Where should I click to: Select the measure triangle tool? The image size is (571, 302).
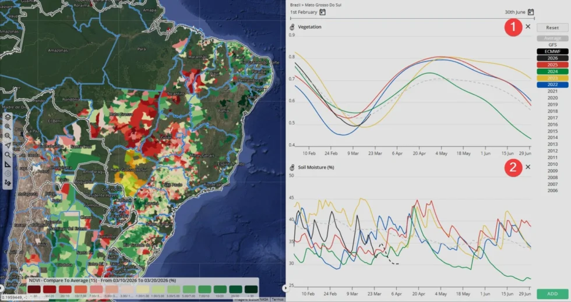coord(8,165)
